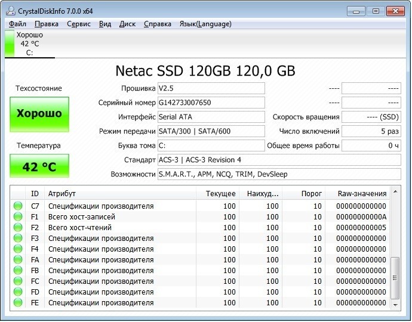Screen dimensions: 412x322
Task: Click the green status circle for F4
Action: tap(18, 249)
